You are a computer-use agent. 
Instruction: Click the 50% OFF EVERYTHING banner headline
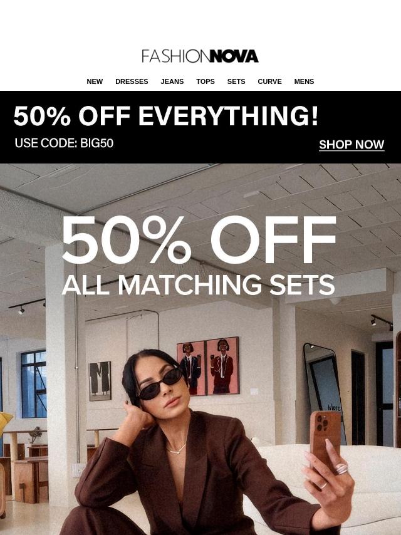click(166, 116)
